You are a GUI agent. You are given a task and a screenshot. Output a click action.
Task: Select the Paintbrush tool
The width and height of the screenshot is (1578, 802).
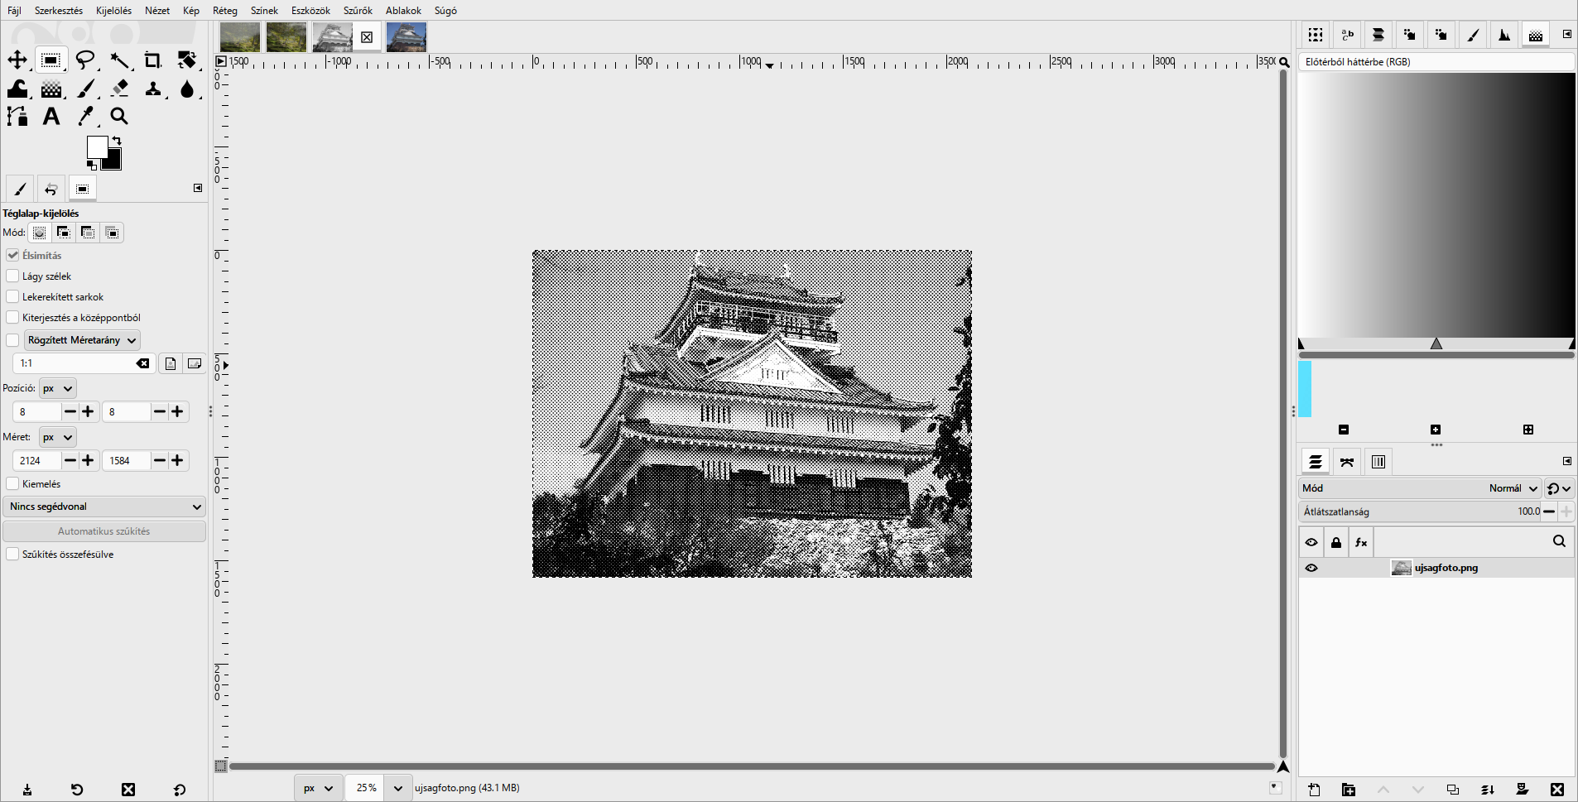pyautogui.click(x=86, y=89)
